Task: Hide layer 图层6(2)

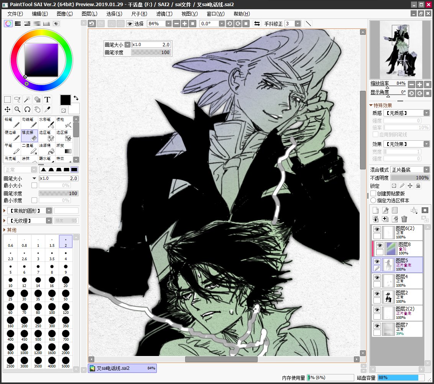Action: [377, 229]
